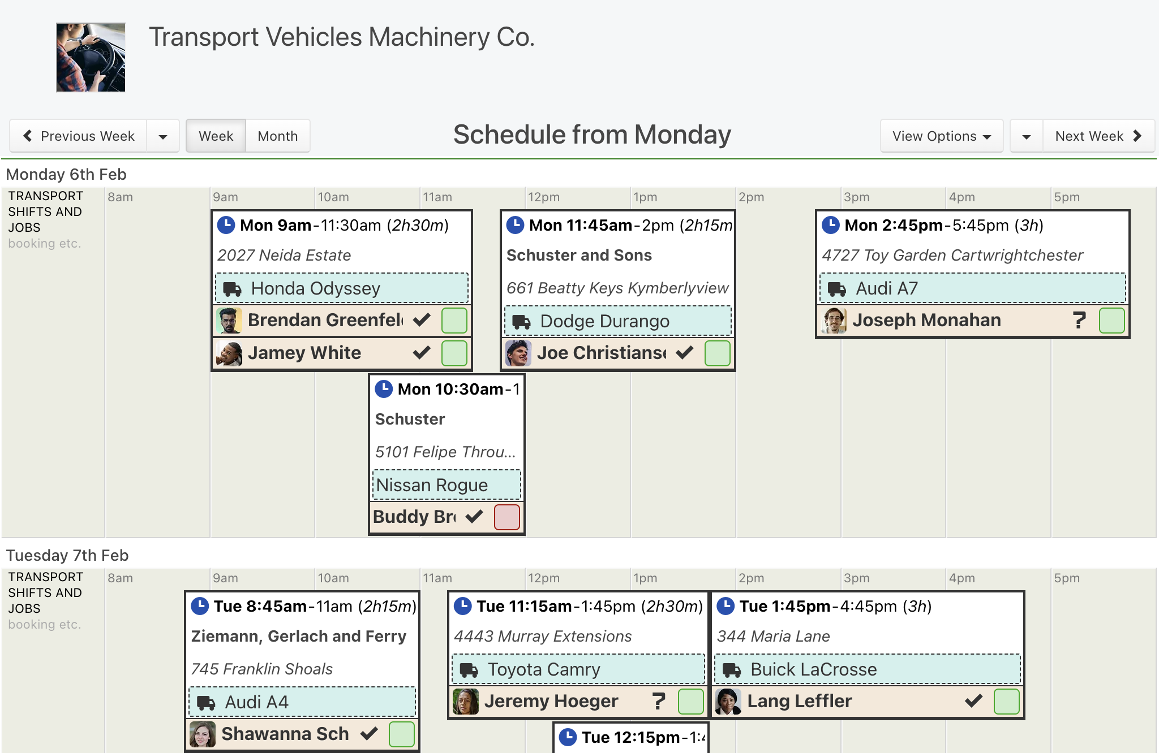Click 4727 Toy Garden Cartwrightchester address
Image resolution: width=1159 pixels, height=753 pixels.
pyautogui.click(x=952, y=256)
